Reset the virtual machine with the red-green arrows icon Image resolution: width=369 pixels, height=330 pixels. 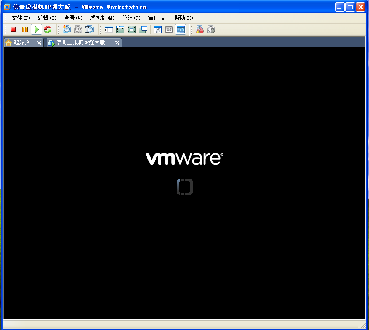pos(47,29)
